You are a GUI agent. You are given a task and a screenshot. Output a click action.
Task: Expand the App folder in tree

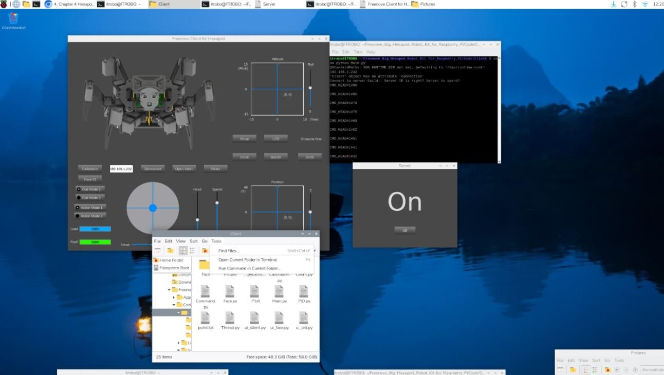point(174,297)
